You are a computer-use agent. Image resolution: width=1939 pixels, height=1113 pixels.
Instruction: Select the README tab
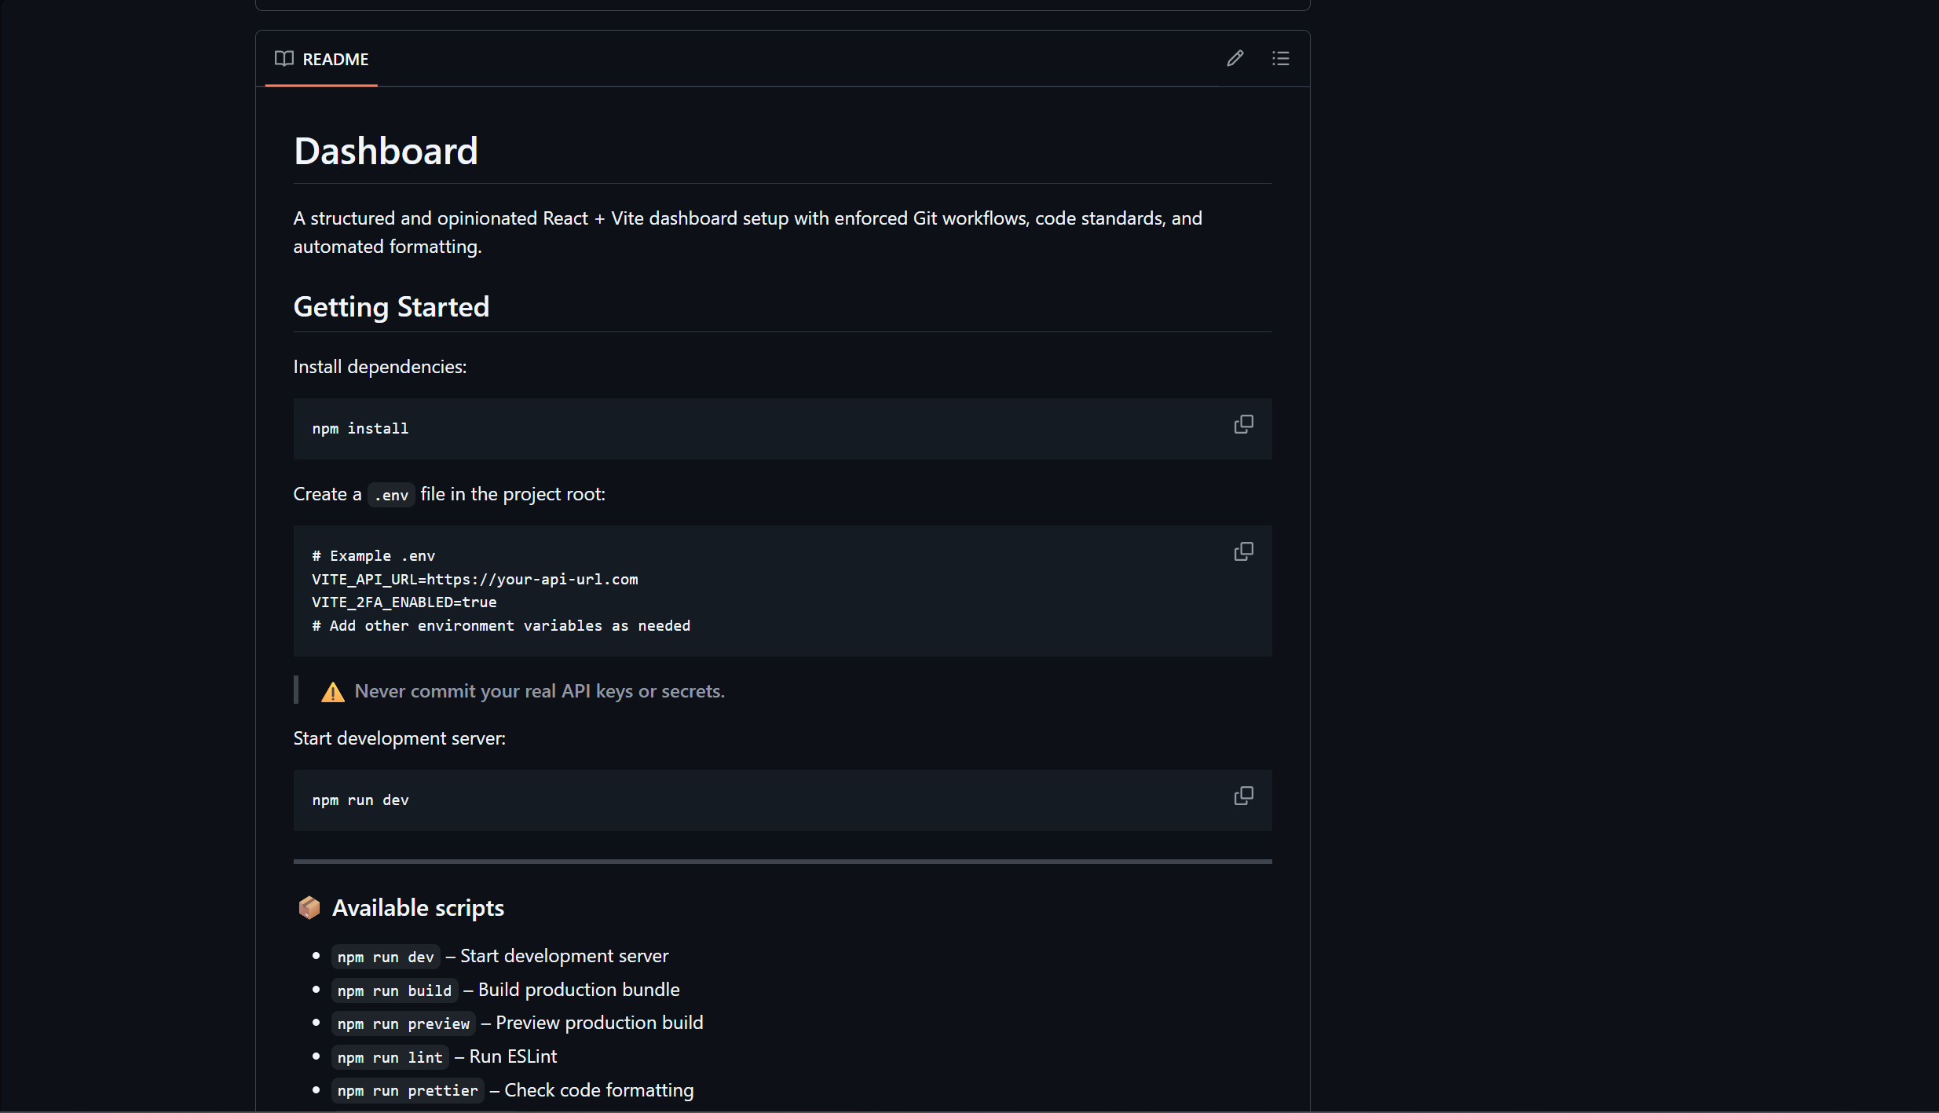[322, 60]
